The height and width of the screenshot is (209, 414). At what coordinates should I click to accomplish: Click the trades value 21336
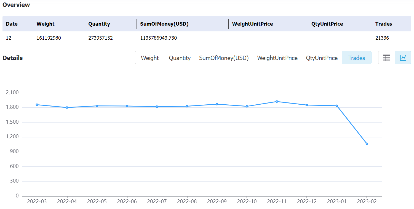coord(382,38)
